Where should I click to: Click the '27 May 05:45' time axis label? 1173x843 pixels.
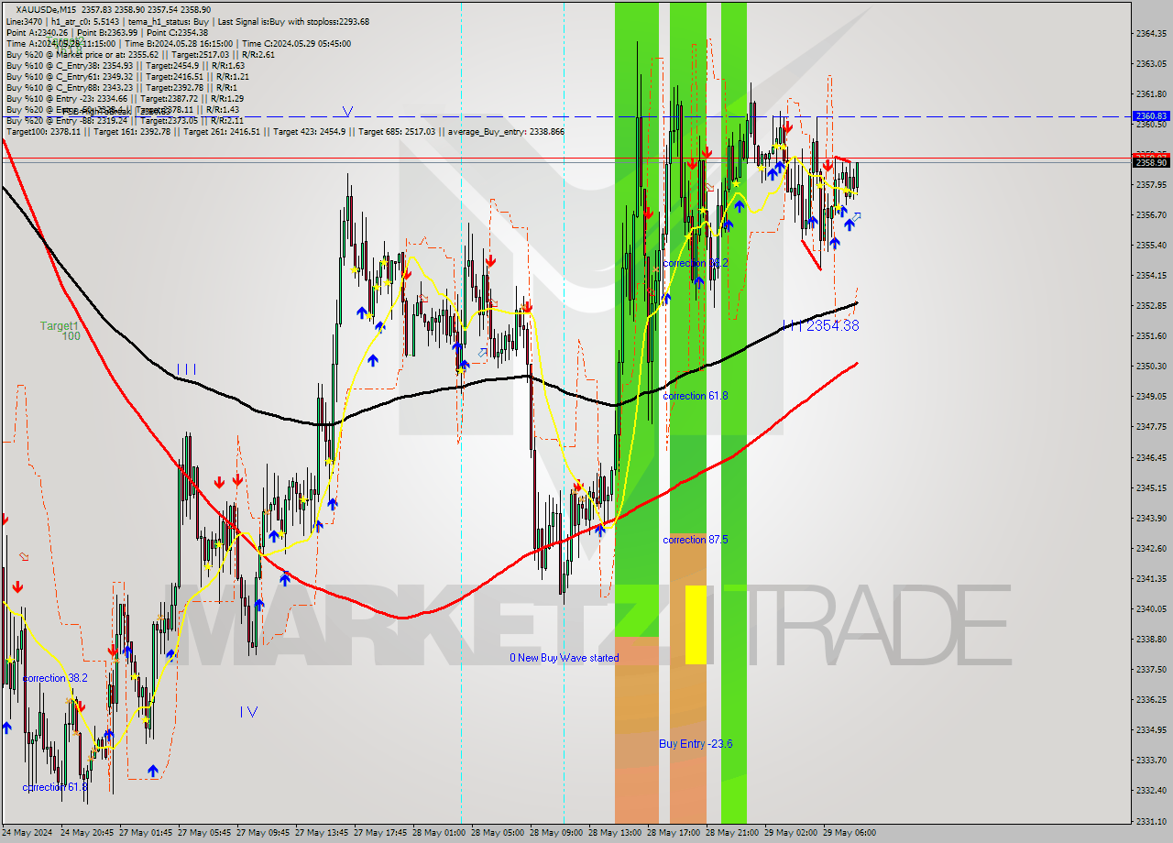pos(204,833)
